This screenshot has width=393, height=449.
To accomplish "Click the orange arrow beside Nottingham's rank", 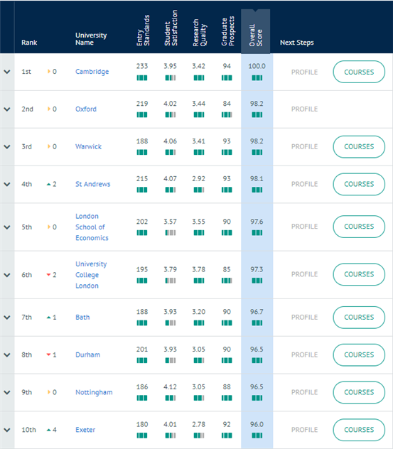I will tap(49, 392).
